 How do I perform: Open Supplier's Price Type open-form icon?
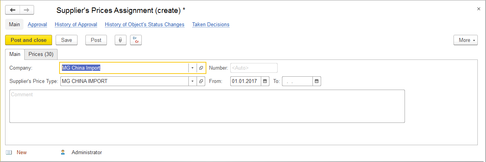click(x=201, y=81)
